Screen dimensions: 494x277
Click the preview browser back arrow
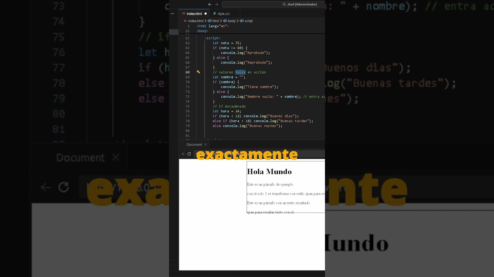click(183, 154)
